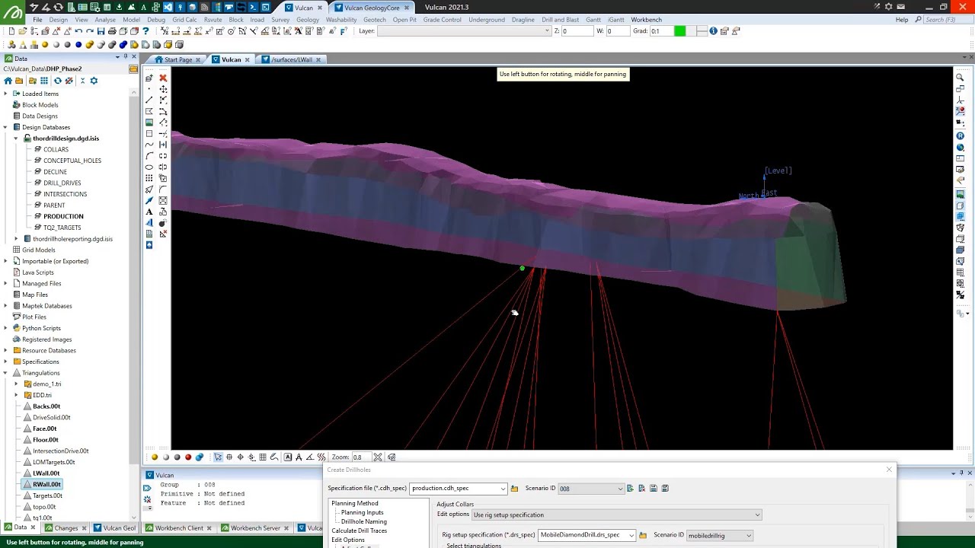The width and height of the screenshot is (975, 548).
Task: Select the Ellipse drawing tool
Action: pos(149,167)
